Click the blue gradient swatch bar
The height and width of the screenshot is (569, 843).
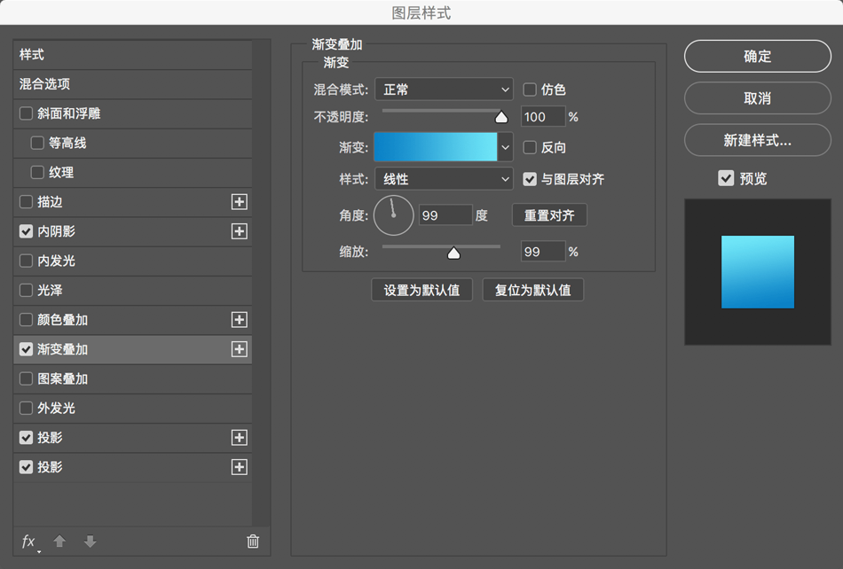(x=436, y=147)
